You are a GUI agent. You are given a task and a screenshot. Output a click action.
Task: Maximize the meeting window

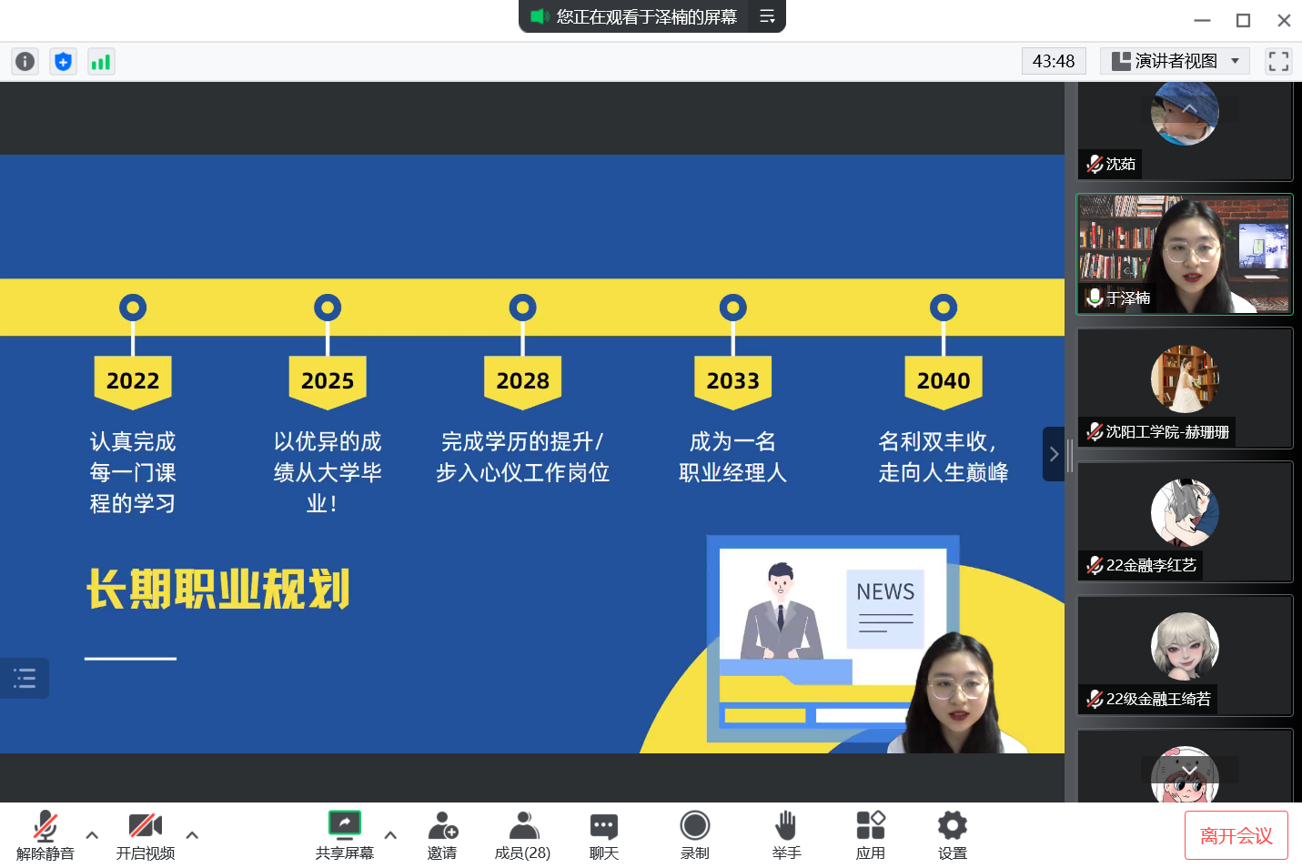pyautogui.click(x=1243, y=20)
